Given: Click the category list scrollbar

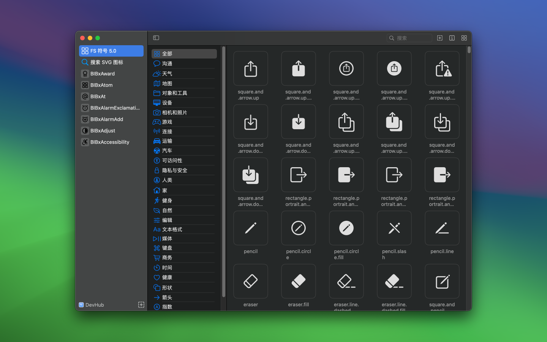Looking at the screenshot, I should tap(224, 172).
